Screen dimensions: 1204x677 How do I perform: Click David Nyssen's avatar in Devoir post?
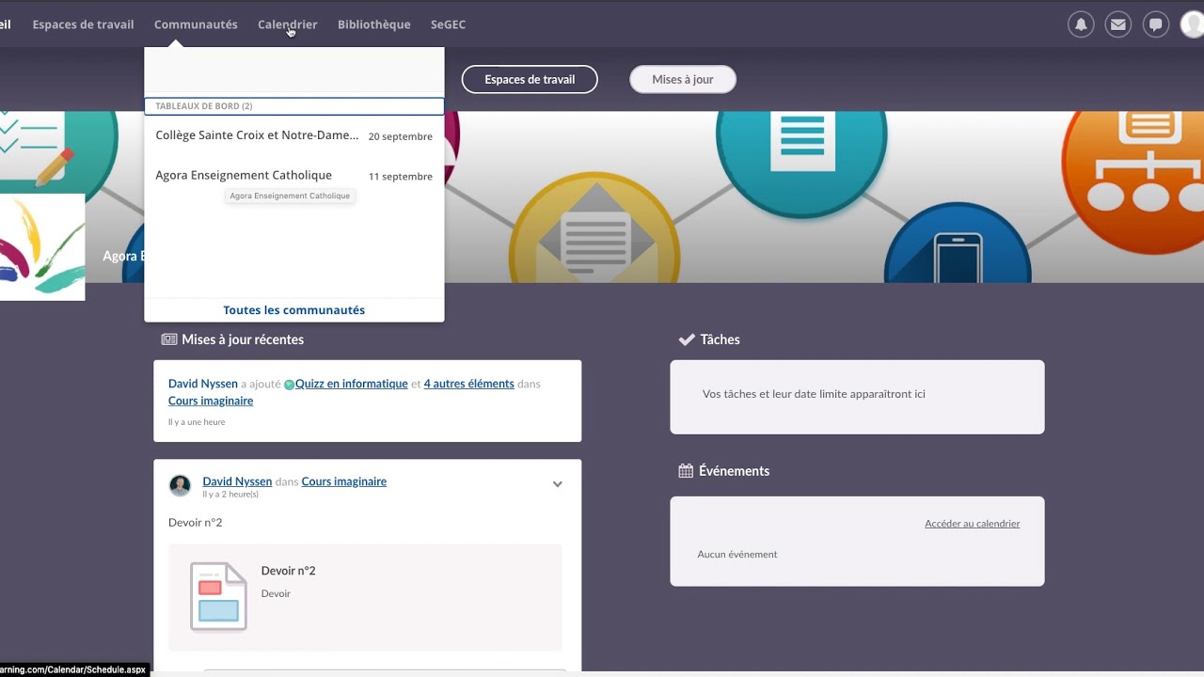(x=180, y=485)
